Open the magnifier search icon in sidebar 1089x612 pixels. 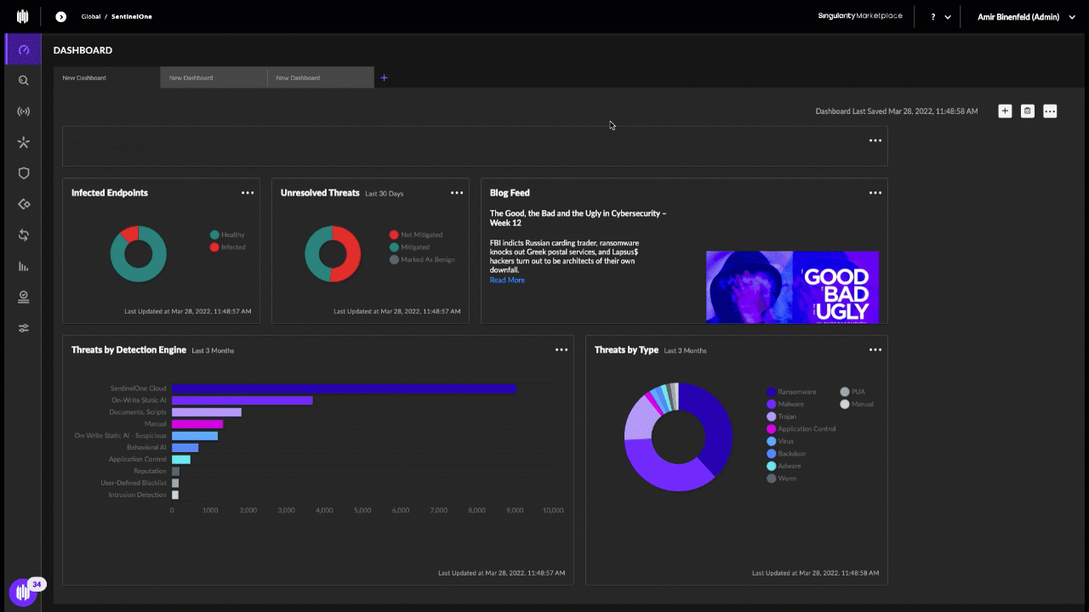click(x=23, y=81)
